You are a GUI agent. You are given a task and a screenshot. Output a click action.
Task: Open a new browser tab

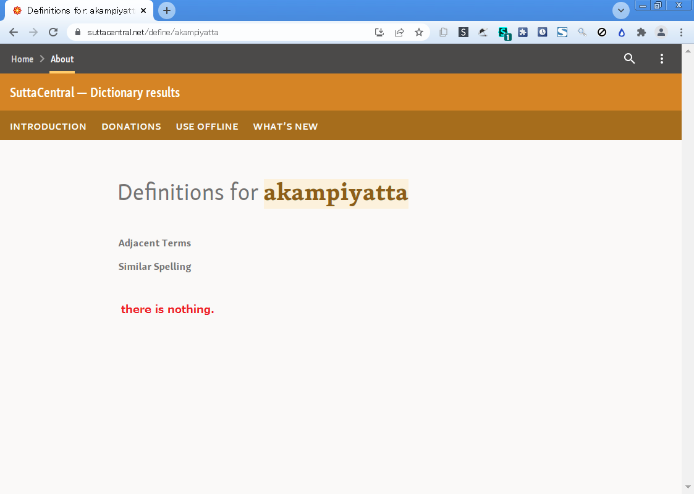(166, 10)
